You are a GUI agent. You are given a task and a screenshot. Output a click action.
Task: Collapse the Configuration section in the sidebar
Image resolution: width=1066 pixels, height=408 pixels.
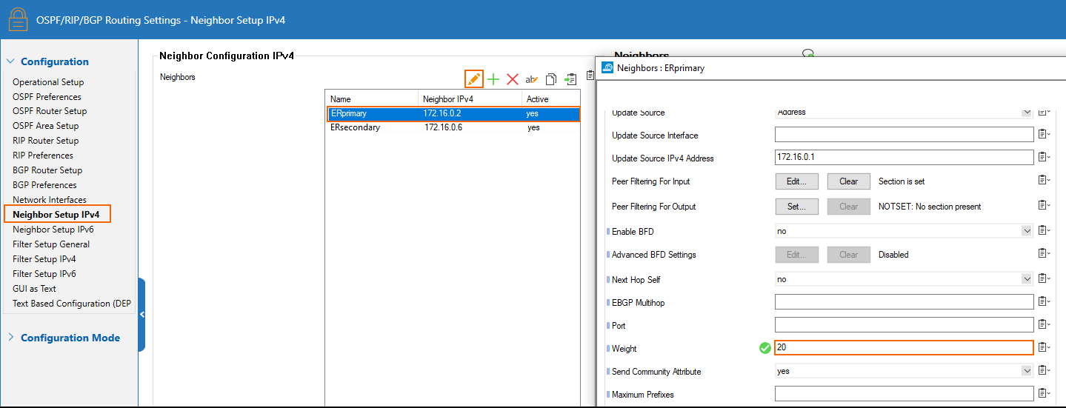[10, 61]
